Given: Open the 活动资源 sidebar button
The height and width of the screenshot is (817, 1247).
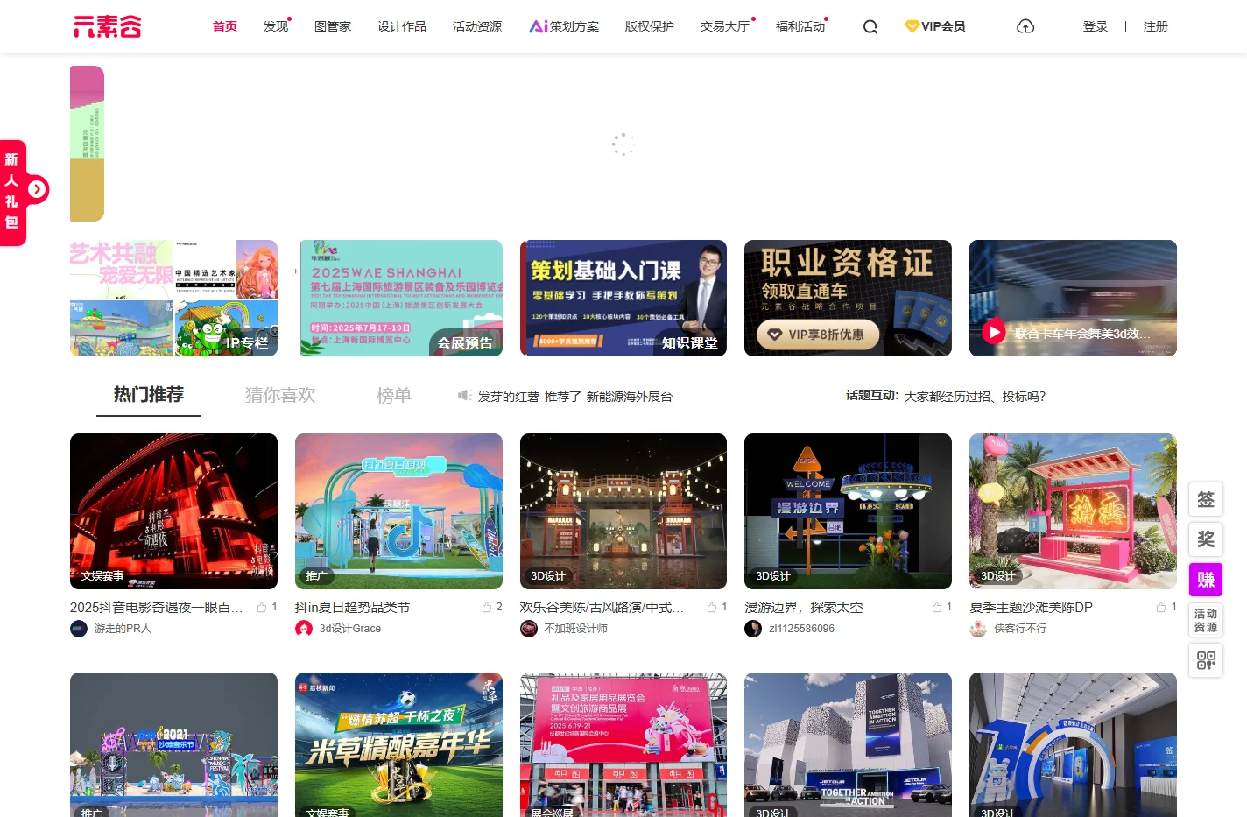Looking at the screenshot, I should click(1206, 620).
